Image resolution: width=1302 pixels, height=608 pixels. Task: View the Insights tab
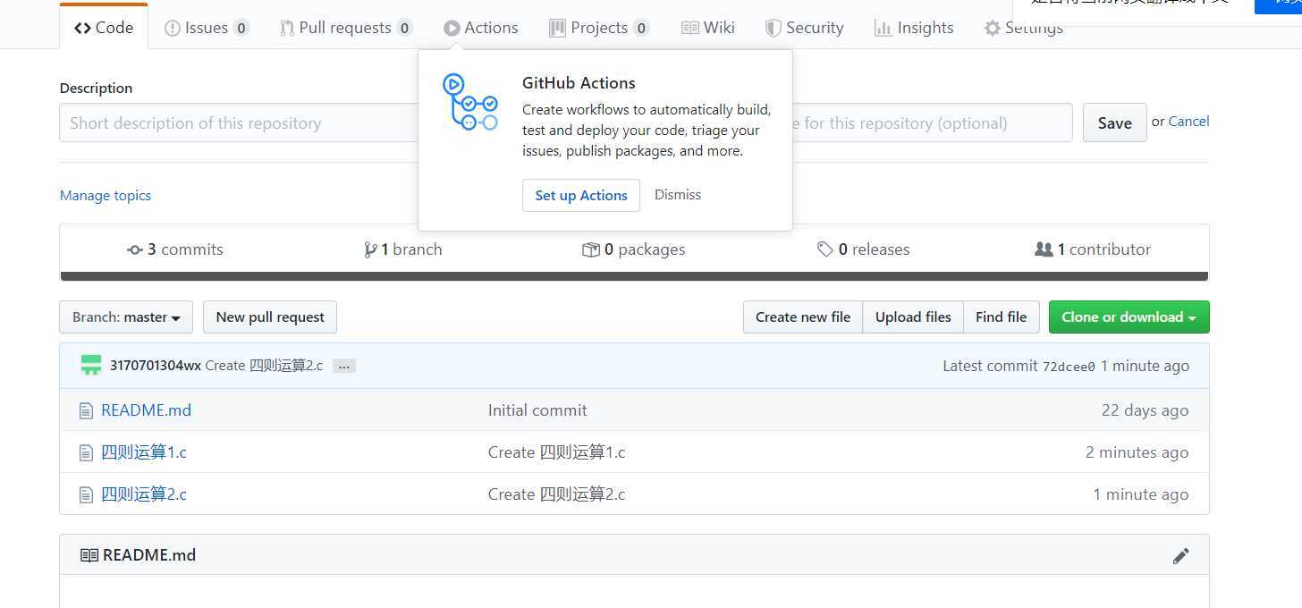914,28
